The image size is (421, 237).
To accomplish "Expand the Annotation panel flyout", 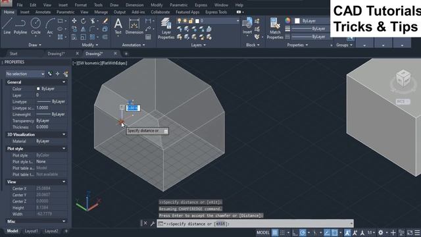I will click(134, 45).
